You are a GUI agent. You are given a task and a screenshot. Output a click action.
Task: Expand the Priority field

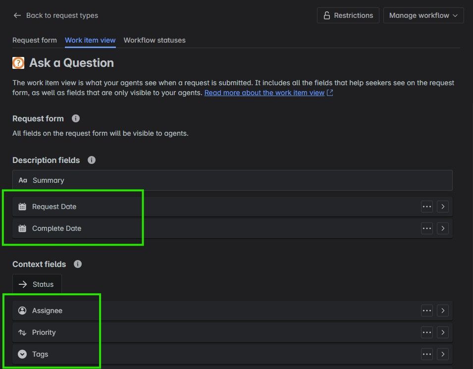click(442, 332)
